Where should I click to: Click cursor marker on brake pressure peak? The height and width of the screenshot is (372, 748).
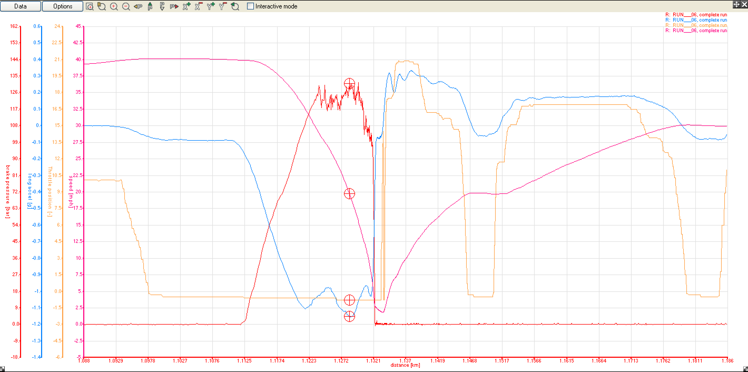(349, 84)
